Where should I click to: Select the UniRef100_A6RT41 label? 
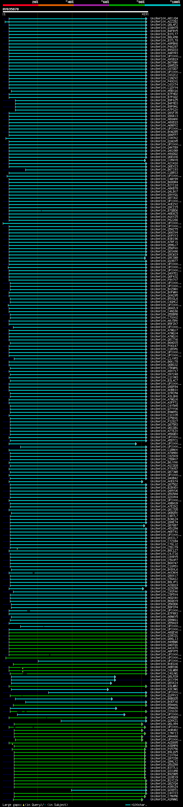click(x=164, y=532)
